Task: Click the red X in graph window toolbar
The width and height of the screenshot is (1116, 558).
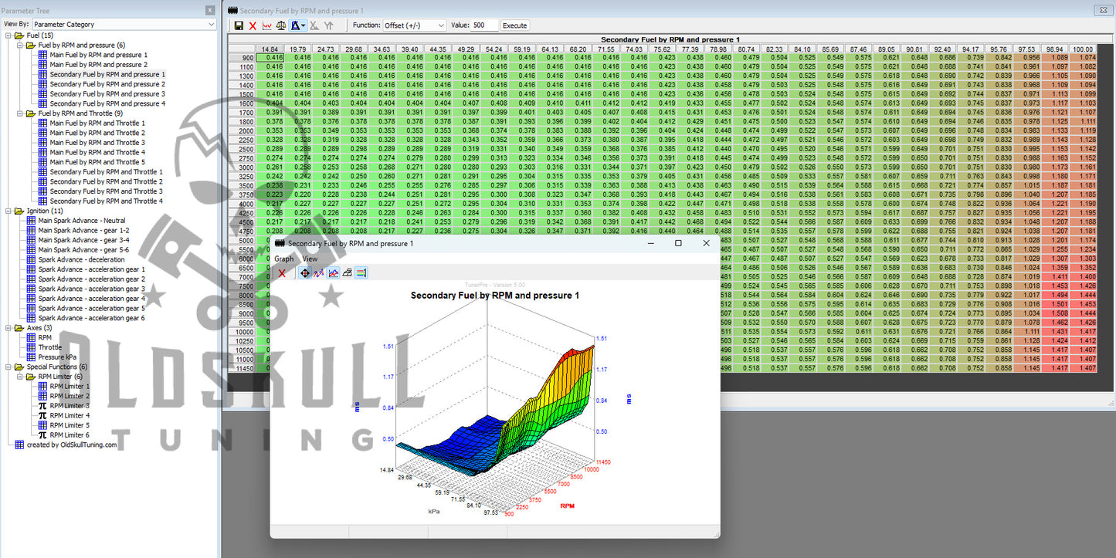Action: point(282,273)
